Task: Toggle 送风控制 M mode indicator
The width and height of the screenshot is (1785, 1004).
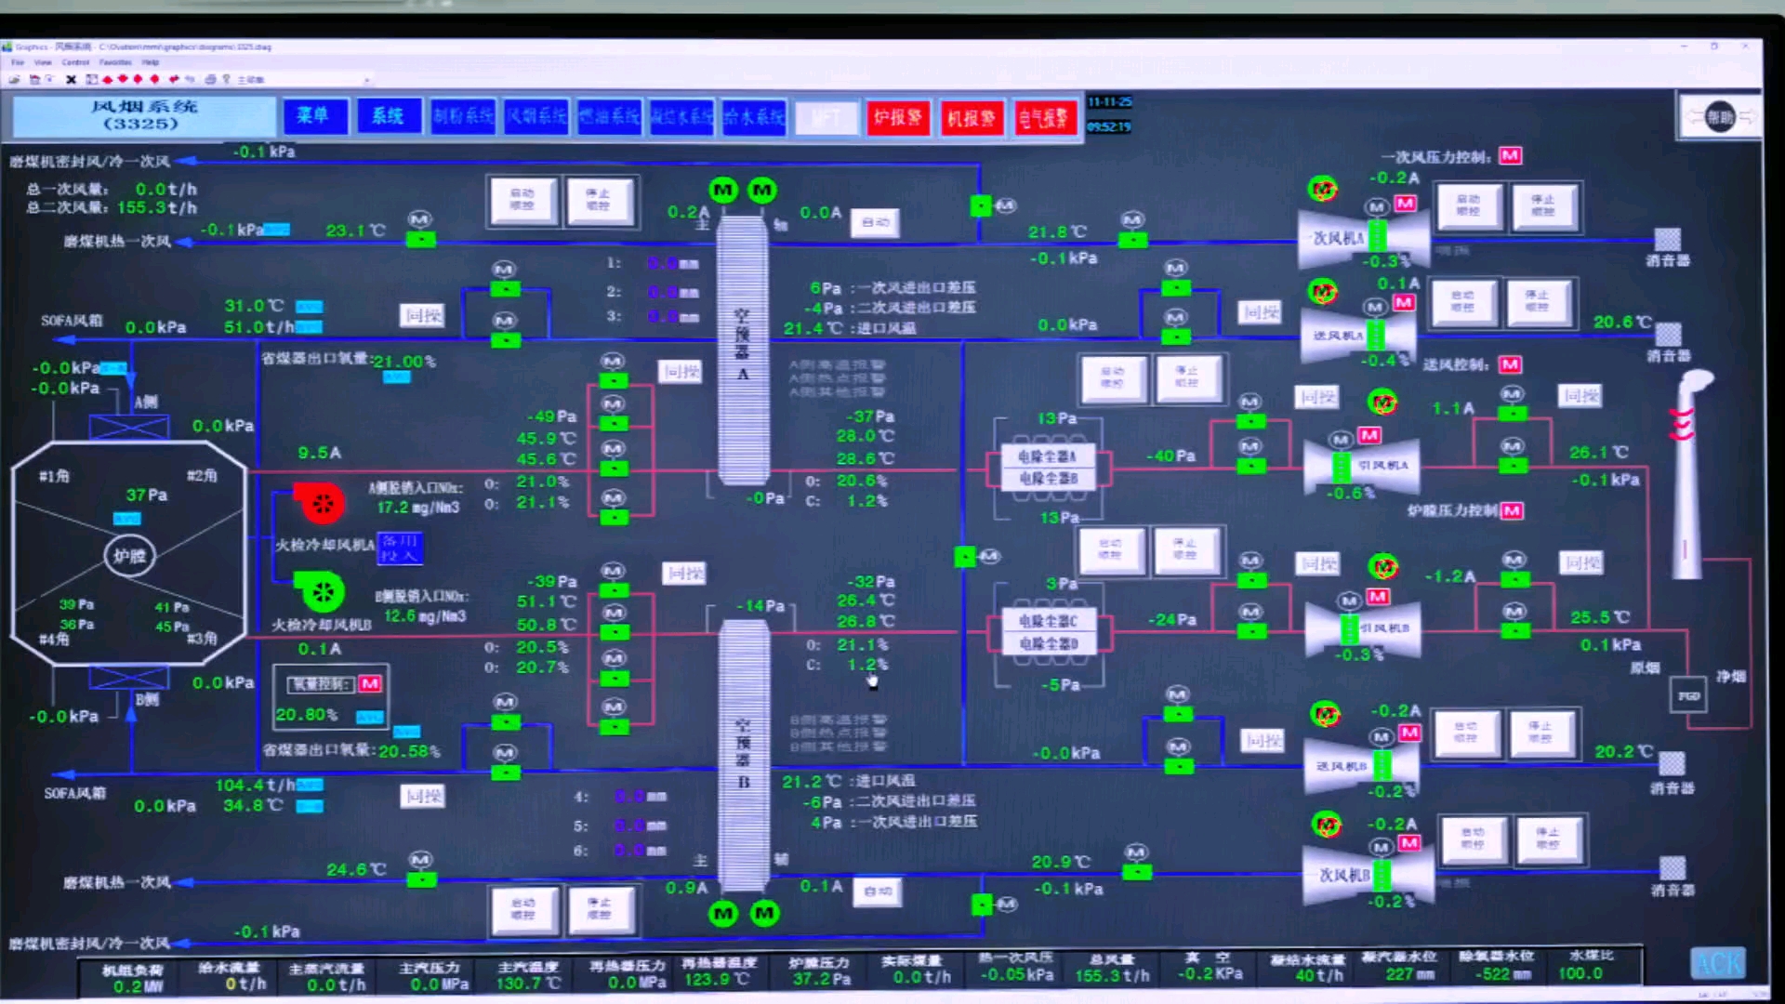Action: [x=1510, y=364]
